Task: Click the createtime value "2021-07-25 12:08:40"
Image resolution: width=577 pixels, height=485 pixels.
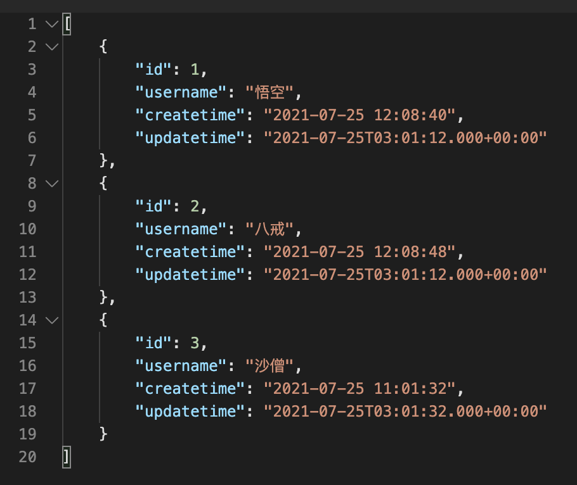Action: 360,115
